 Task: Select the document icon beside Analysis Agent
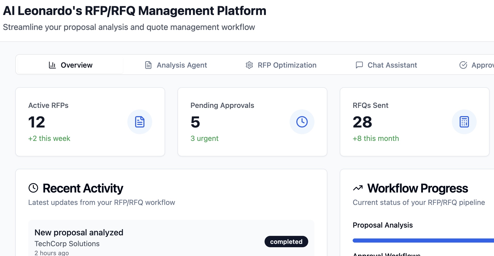(x=148, y=65)
